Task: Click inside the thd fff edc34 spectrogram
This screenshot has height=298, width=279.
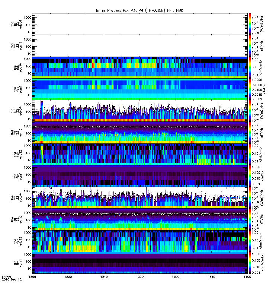Action: (x=140, y=111)
